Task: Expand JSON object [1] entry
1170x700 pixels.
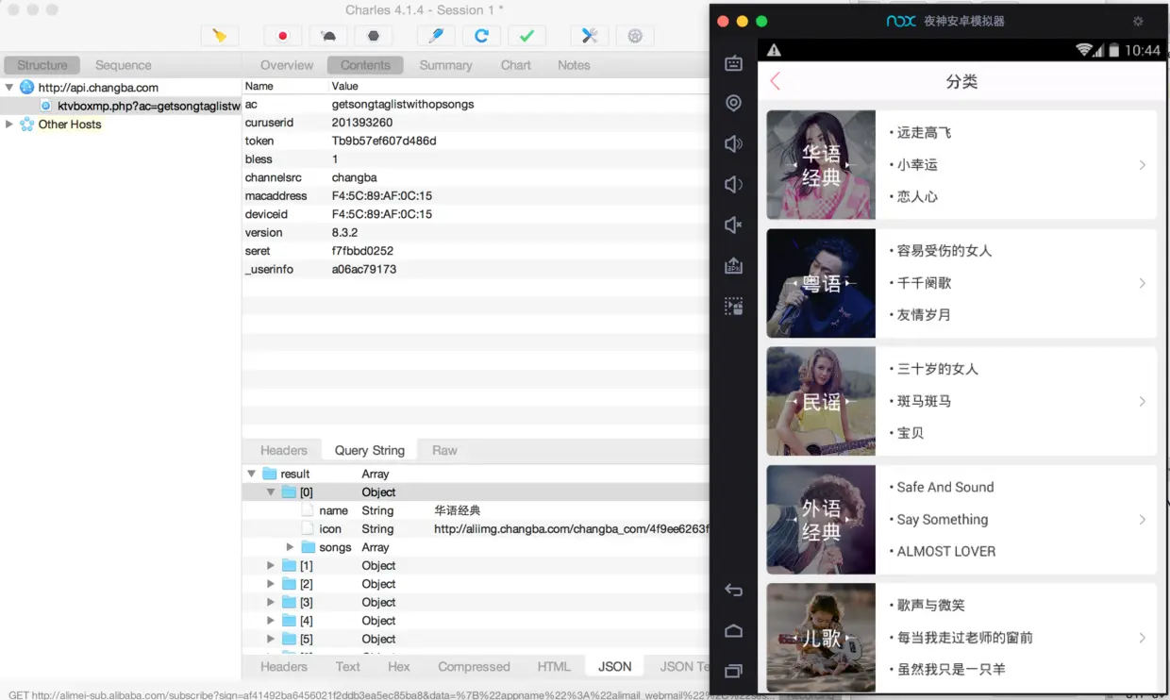Action: point(271,565)
